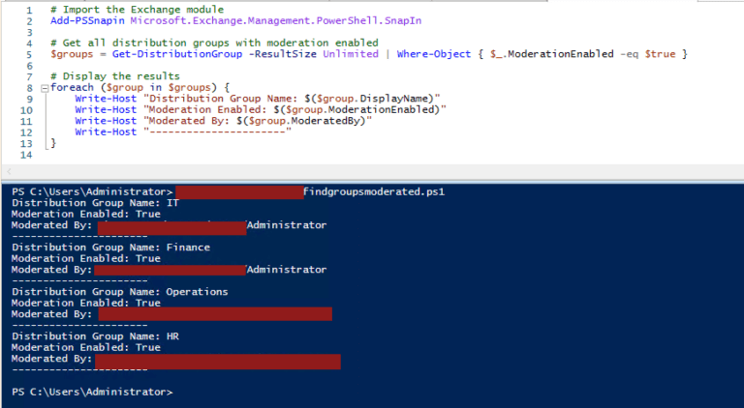Screen dimensions: 744x408
Task: Click 'Distribution Group Name: Operations' output line
Action: point(120,292)
